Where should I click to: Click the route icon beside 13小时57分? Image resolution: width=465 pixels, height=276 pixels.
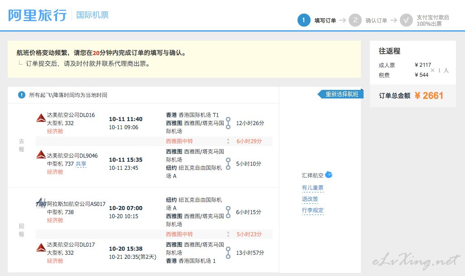(228, 253)
